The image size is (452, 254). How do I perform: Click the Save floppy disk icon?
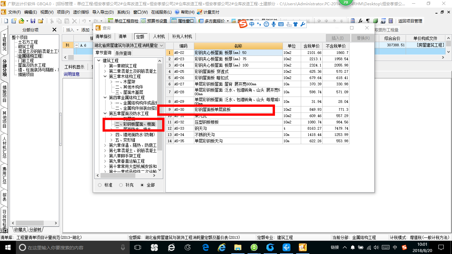tap(32, 21)
